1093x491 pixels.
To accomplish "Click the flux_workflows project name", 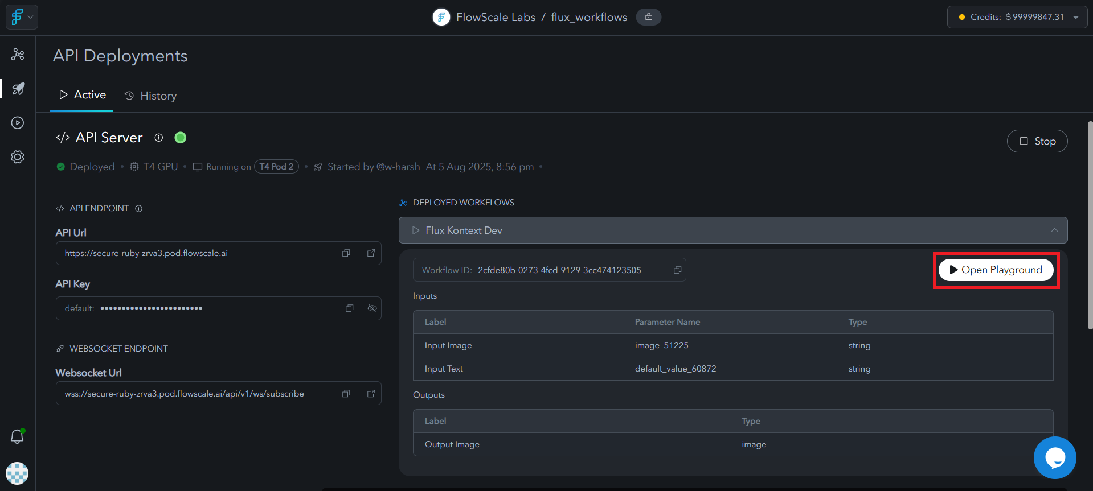I will pos(589,17).
